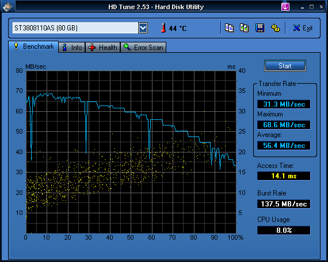Click the floppy disk save screenshot icon
Viewport: 328px width, 262px height.
[x=260, y=28]
